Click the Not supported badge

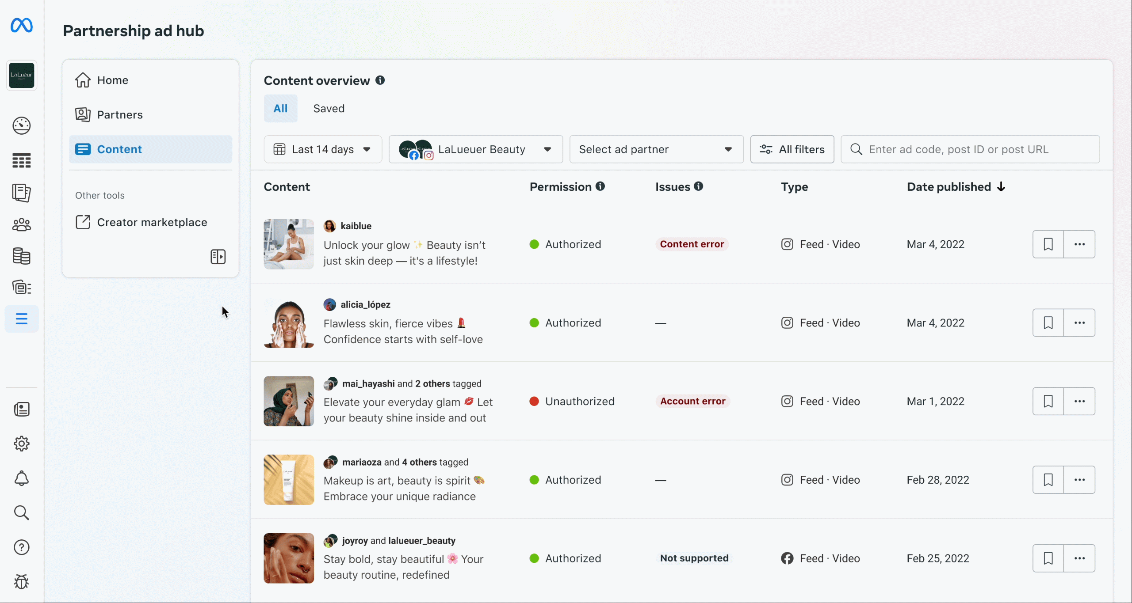[694, 558]
